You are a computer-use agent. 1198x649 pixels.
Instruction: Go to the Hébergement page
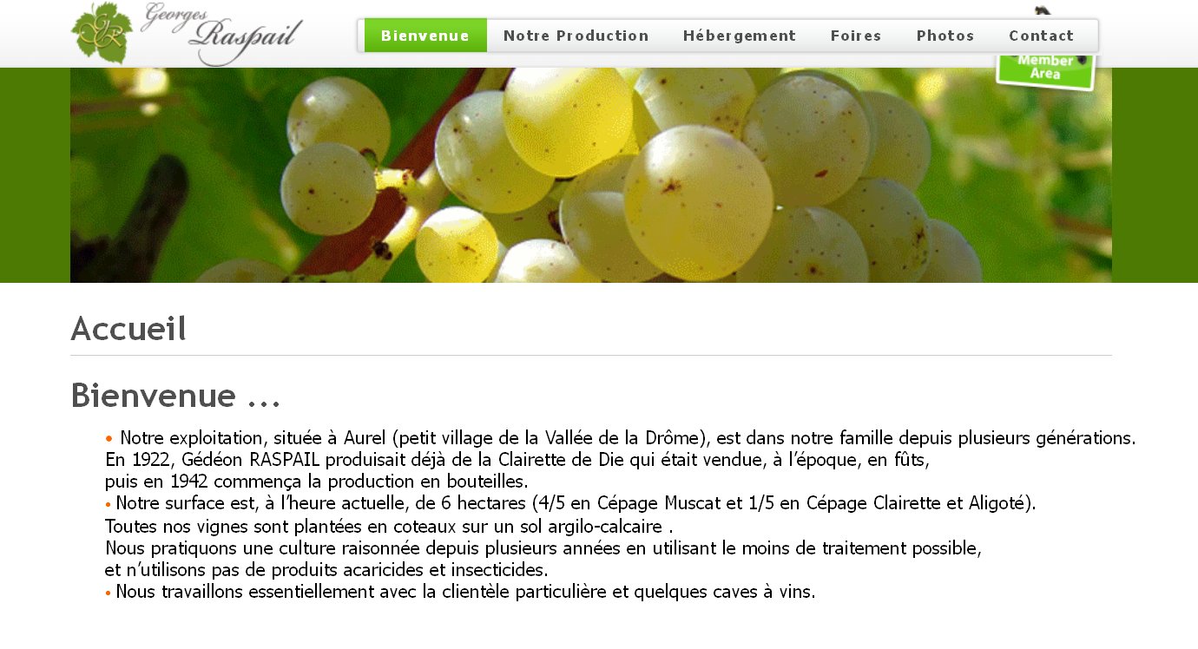coord(740,36)
